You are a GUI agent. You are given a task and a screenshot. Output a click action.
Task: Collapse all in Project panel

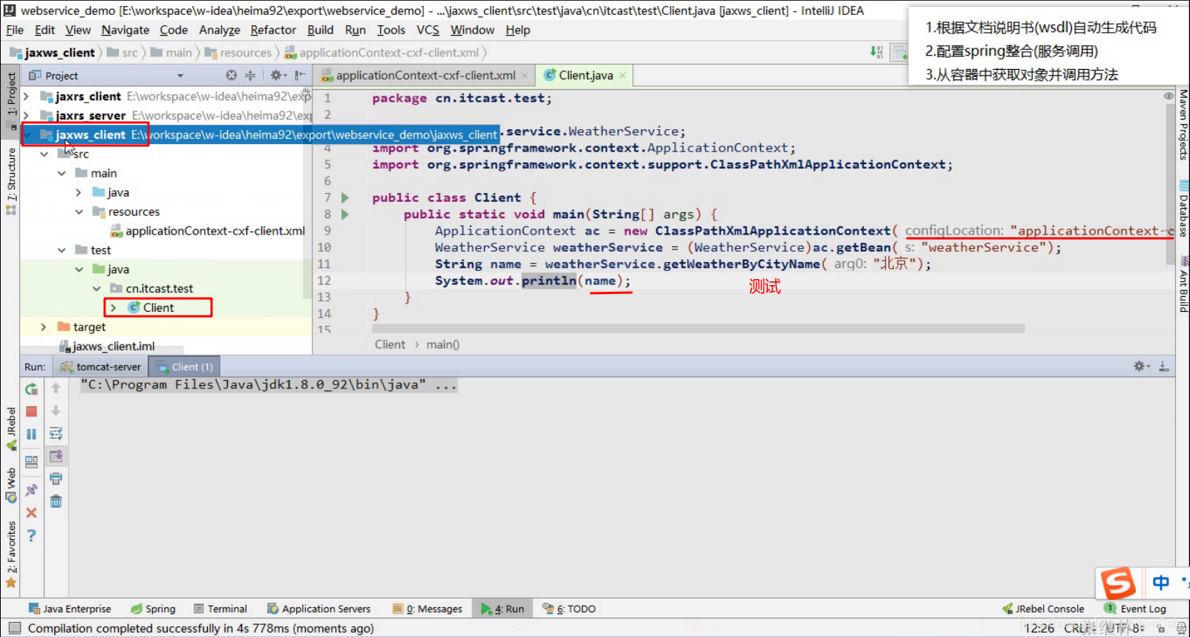(x=250, y=75)
